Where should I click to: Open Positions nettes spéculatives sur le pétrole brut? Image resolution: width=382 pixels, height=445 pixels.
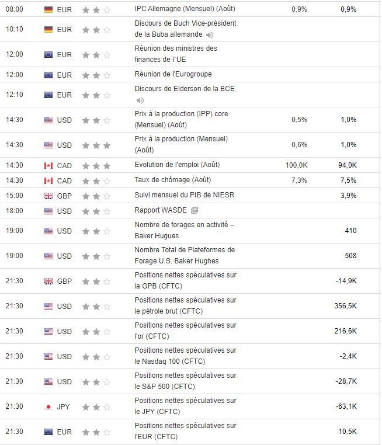click(x=185, y=306)
